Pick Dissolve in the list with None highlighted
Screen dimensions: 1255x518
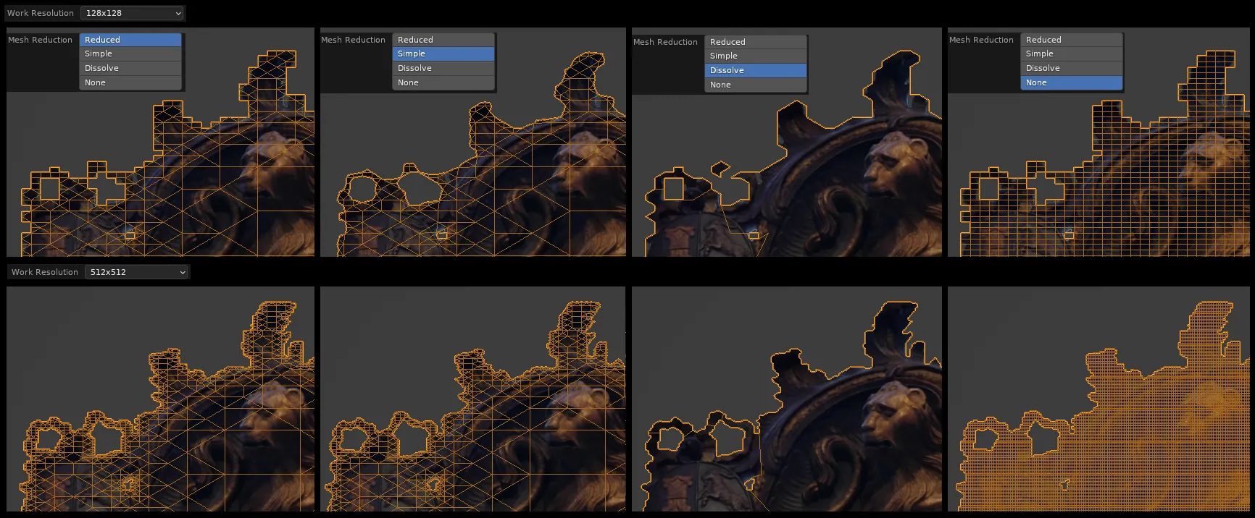click(1071, 68)
